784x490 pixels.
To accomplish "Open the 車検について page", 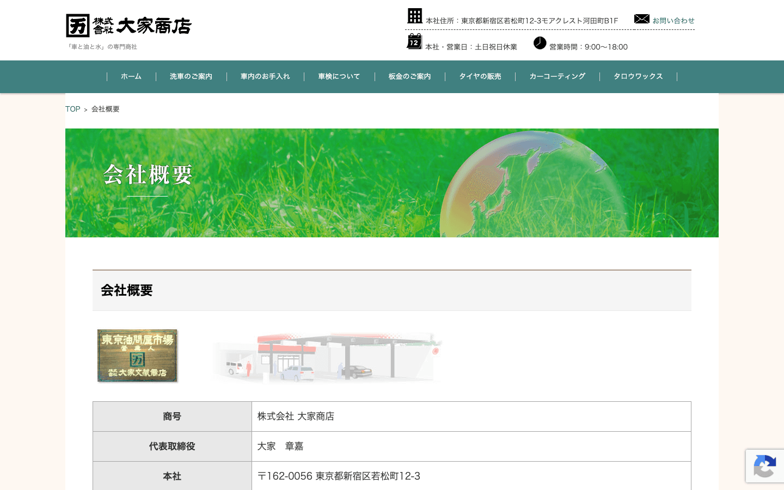I will [339, 77].
